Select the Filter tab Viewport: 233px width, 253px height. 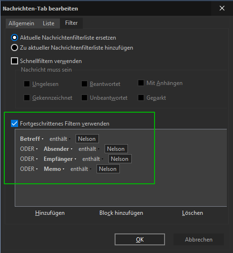coord(71,23)
